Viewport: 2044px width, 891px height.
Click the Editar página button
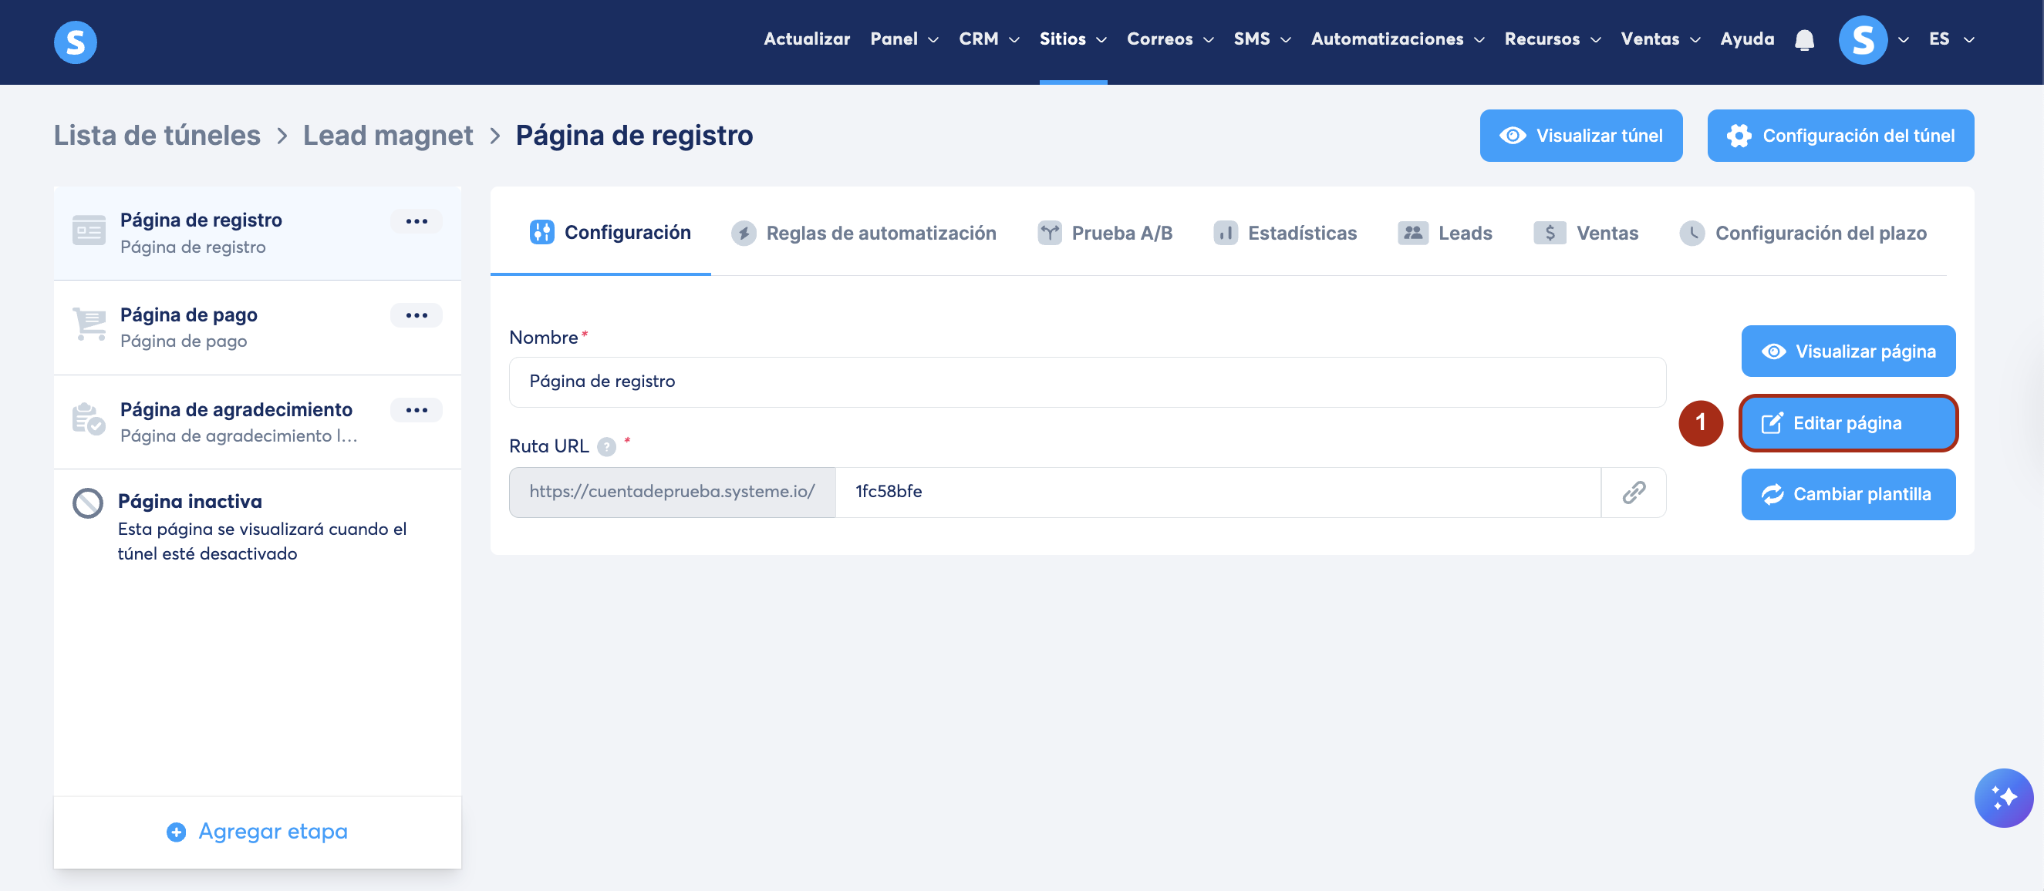pyautogui.click(x=1847, y=423)
